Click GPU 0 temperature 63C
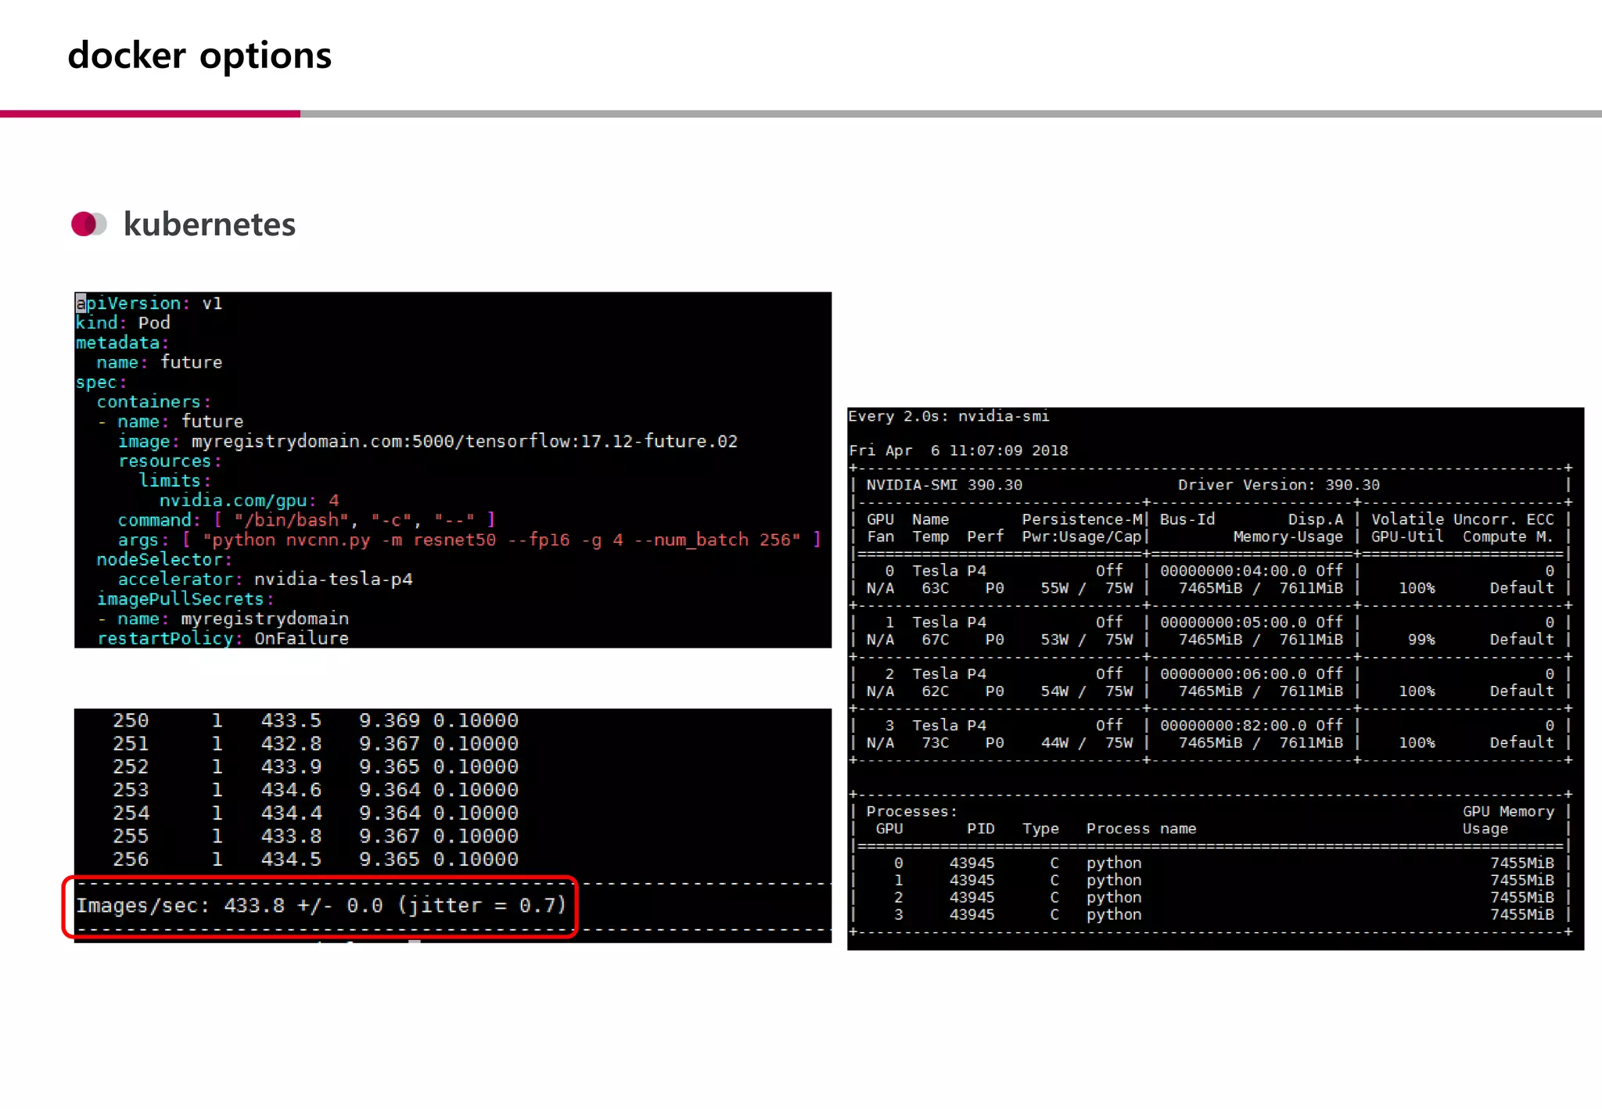 935,588
